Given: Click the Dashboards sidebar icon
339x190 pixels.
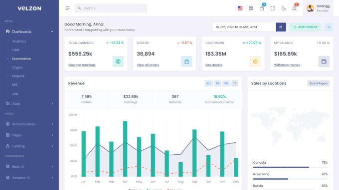Looking at the screenshot, I should (x=8, y=31).
